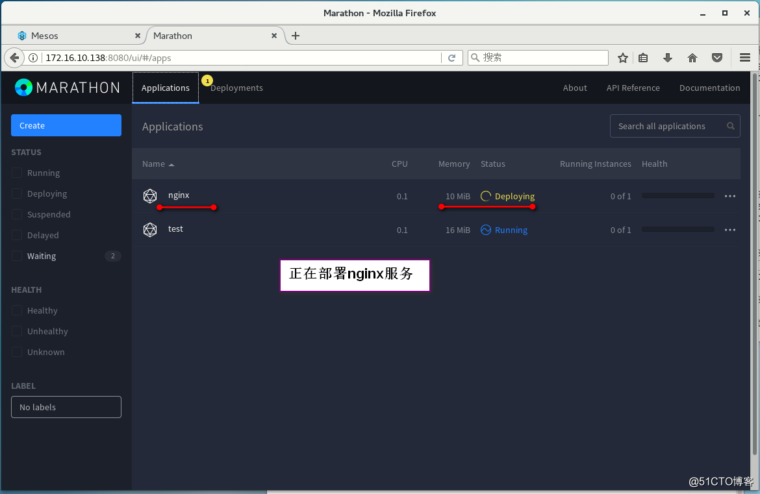Click the page vertical scrollbar

pos(754,264)
